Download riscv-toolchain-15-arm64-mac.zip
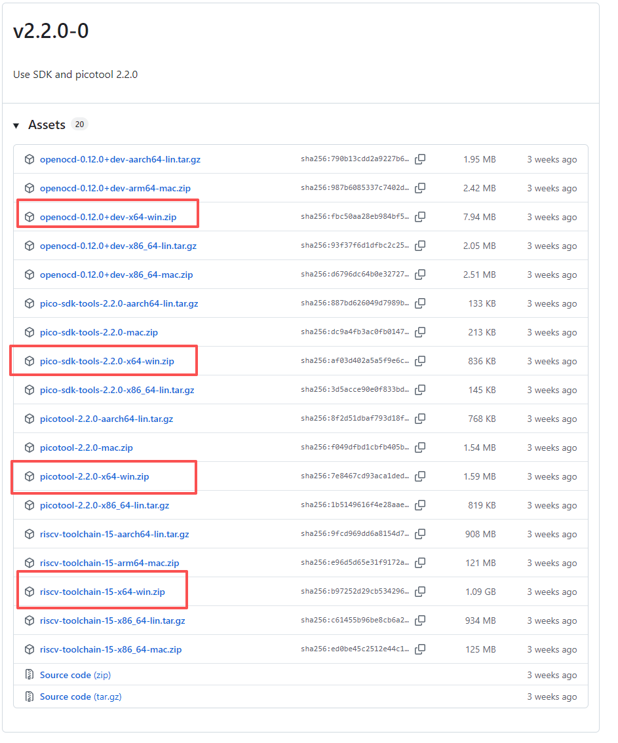The image size is (618, 743). [109, 563]
